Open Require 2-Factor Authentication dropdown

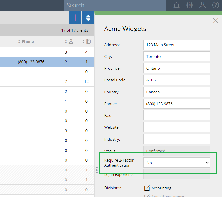click(177, 163)
